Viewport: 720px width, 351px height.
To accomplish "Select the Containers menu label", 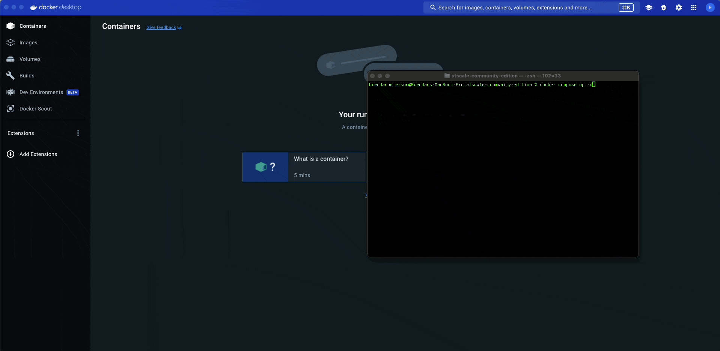I will point(33,26).
